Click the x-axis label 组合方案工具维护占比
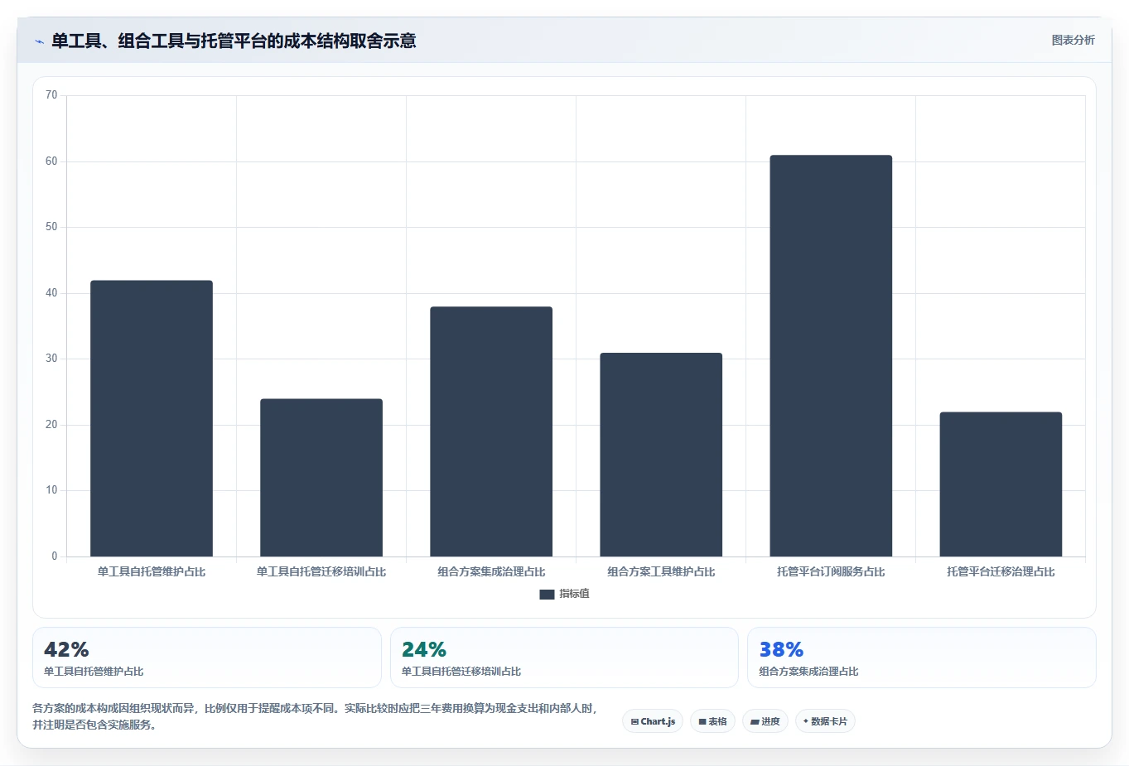Viewport: 1129px width, 766px height. click(661, 571)
